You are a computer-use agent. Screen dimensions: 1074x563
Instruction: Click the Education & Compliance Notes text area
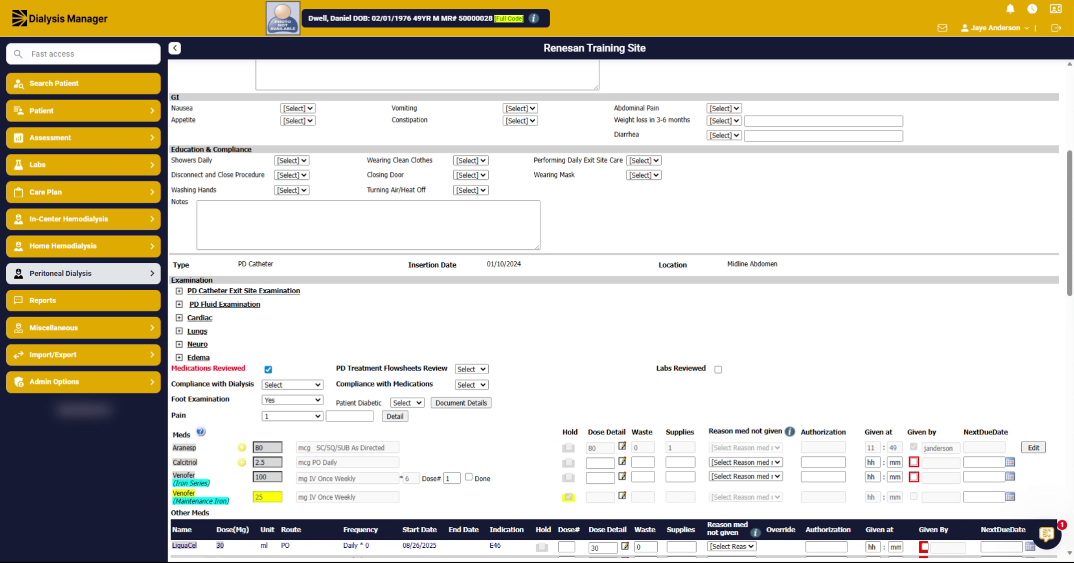[x=368, y=225]
